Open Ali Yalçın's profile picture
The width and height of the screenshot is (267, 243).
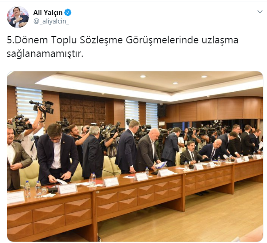(x=18, y=17)
